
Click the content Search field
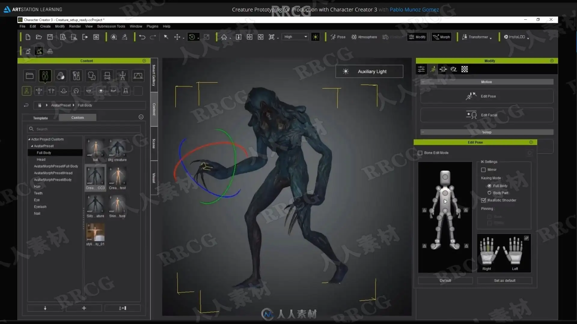(84, 129)
